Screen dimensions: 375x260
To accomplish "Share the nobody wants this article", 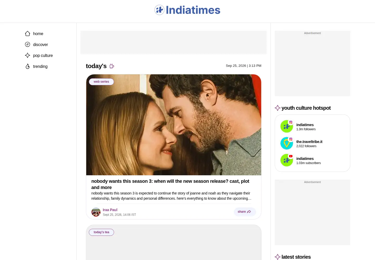I will pos(245,212).
